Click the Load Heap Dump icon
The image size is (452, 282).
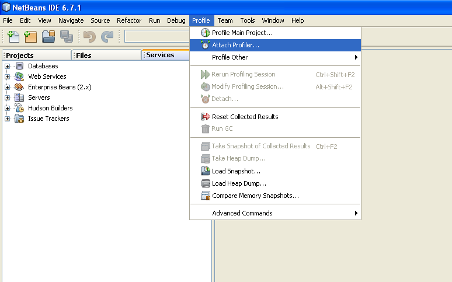205,183
